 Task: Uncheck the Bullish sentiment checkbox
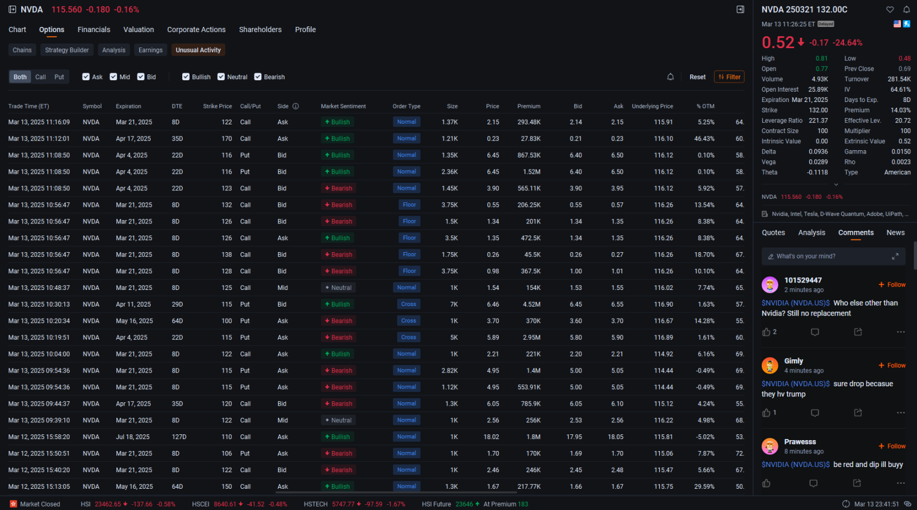click(186, 77)
